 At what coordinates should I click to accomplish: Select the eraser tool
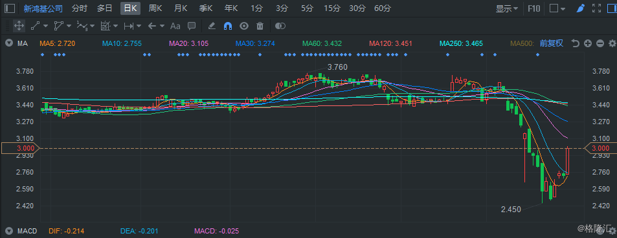pyautogui.click(x=212, y=26)
